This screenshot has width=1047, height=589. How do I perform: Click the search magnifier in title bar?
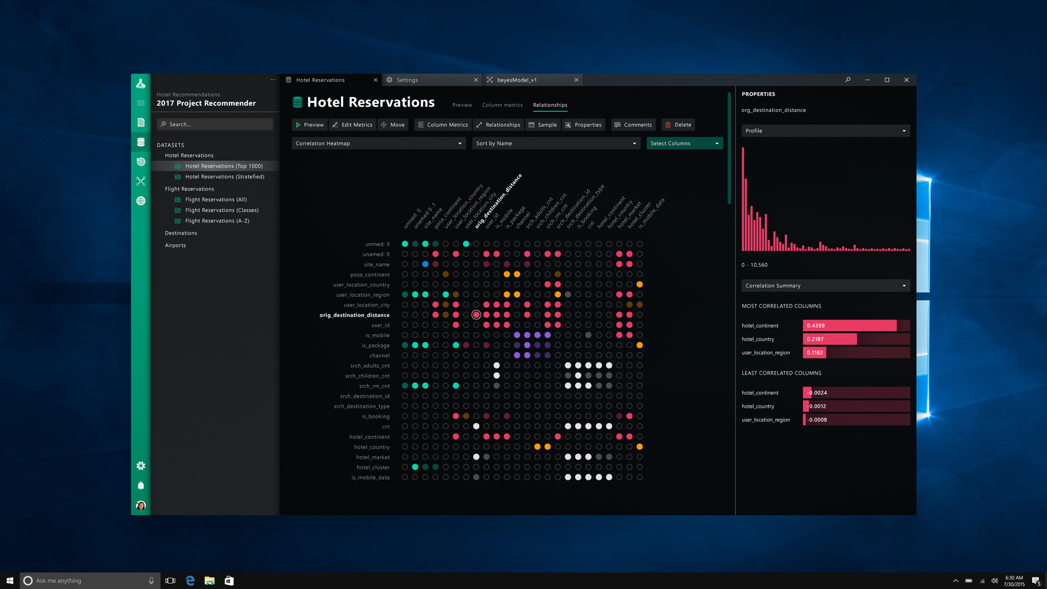point(847,80)
